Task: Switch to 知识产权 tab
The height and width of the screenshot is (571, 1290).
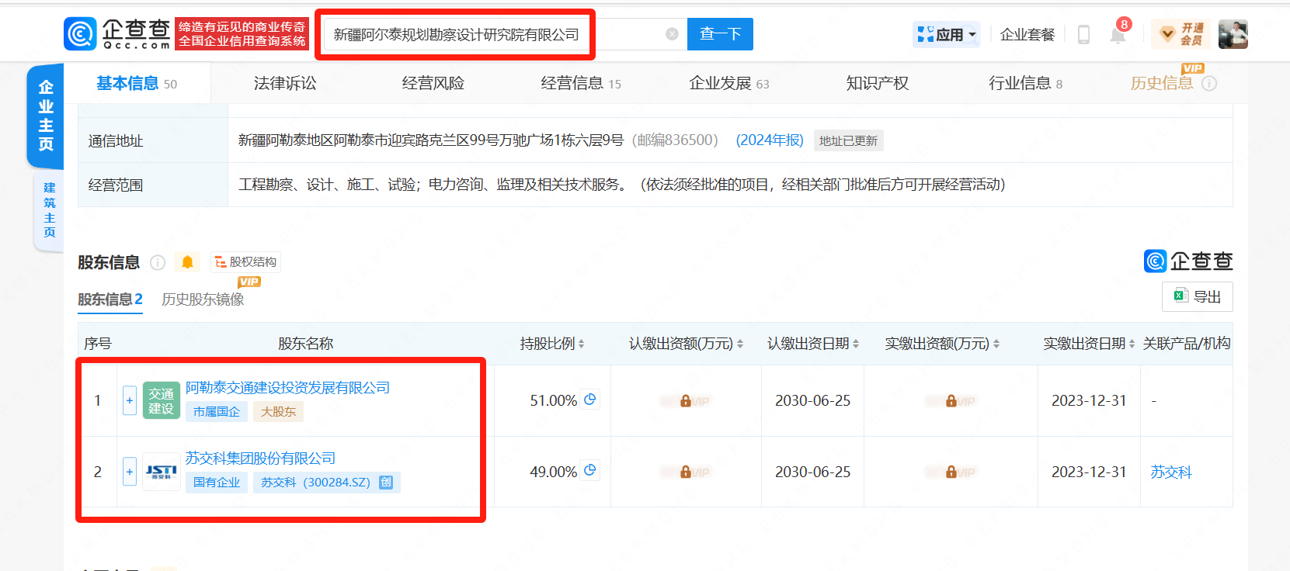Action: click(x=877, y=83)
